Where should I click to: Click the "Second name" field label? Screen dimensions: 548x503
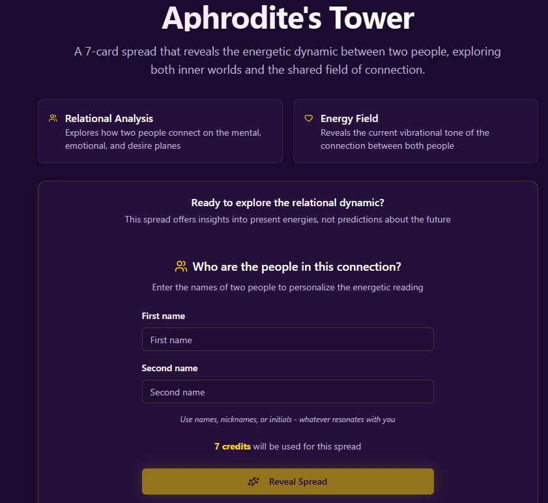pos(169,368)
